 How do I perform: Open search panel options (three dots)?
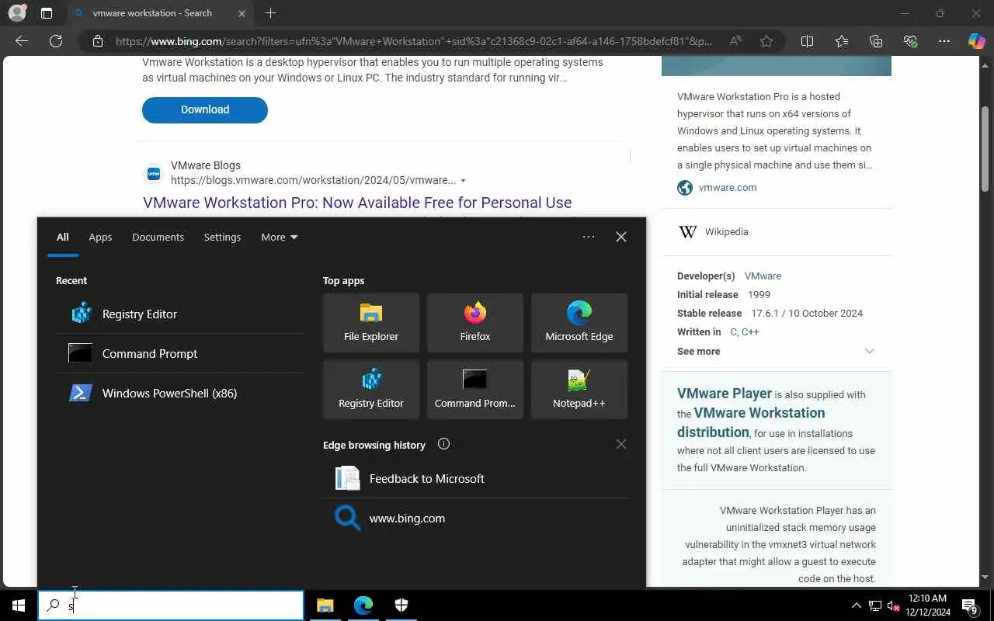click(x=589, y=237)
